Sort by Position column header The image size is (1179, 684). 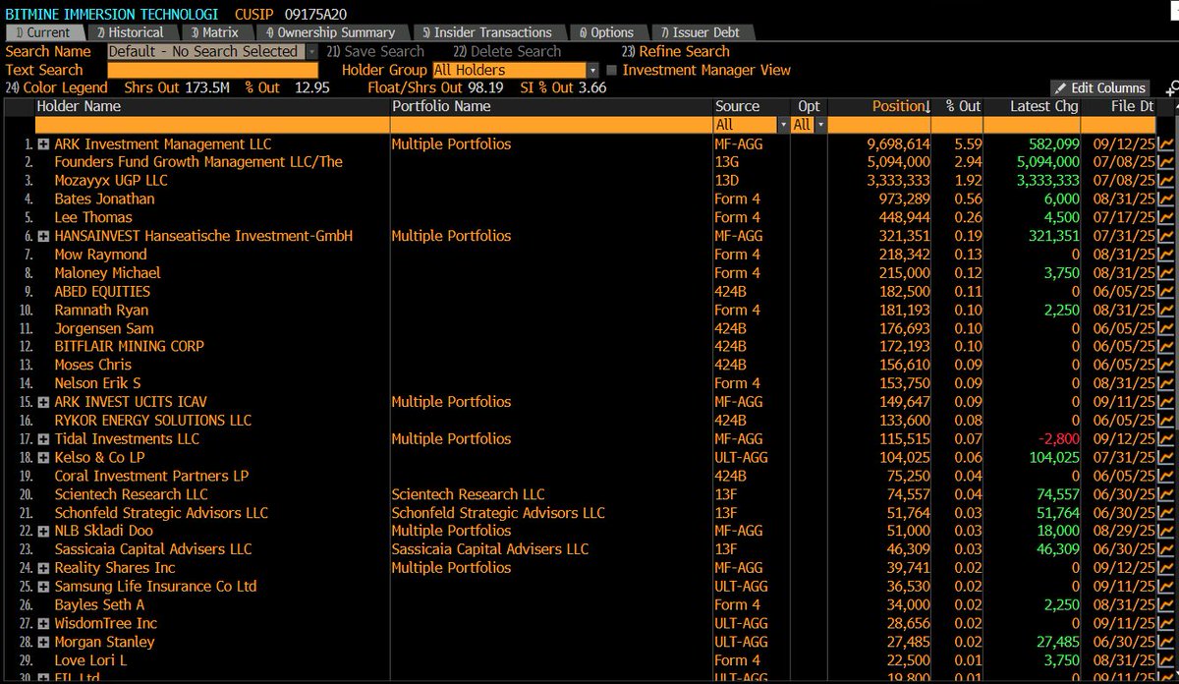902,106
